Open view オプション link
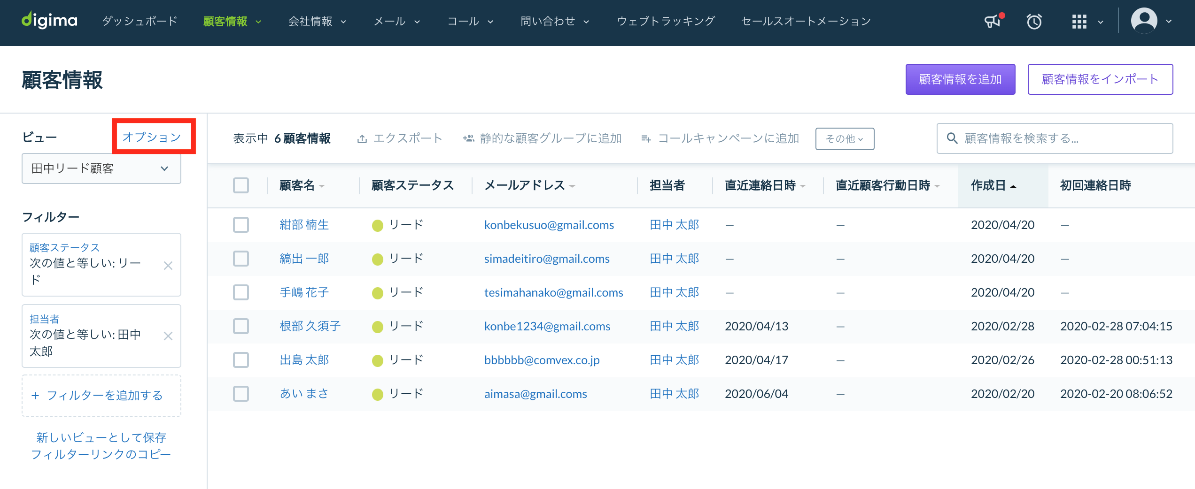Image resolution: width=1195 pixels, height=489 pixels. click(x=152, y=137)
